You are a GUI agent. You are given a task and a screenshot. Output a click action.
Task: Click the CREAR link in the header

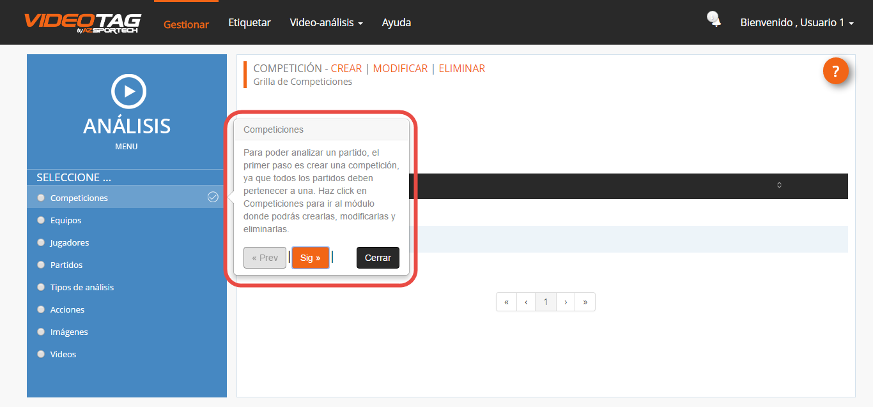click(346, 68)
